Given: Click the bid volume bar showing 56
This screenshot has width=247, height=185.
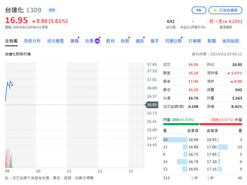Looking at the screenshot, I should pyautogui.click(x=175, y=140).
